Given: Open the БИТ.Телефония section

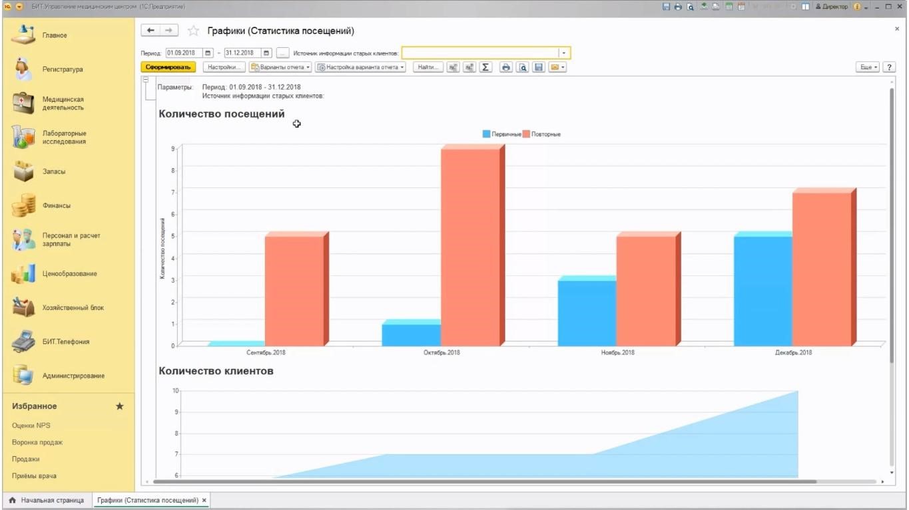Looking at the screenshot, I should tap(65, 342).
